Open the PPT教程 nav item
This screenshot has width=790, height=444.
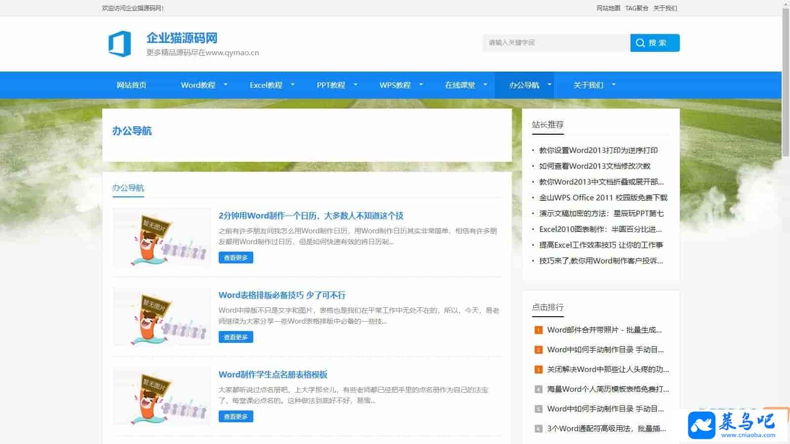click(331, 85)
